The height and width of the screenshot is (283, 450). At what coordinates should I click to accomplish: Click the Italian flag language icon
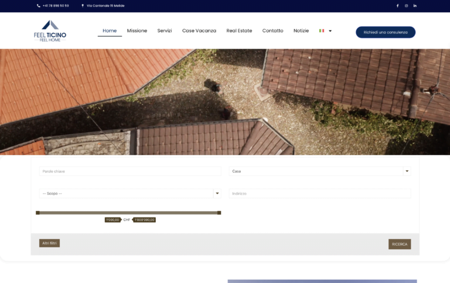click(x=322, y=30)
